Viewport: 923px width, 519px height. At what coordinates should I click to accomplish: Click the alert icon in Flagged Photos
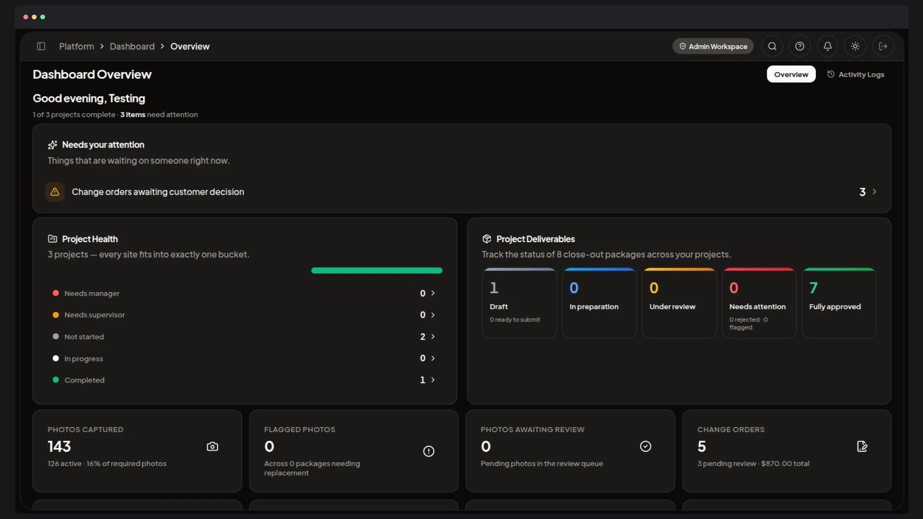pos(428,451)
